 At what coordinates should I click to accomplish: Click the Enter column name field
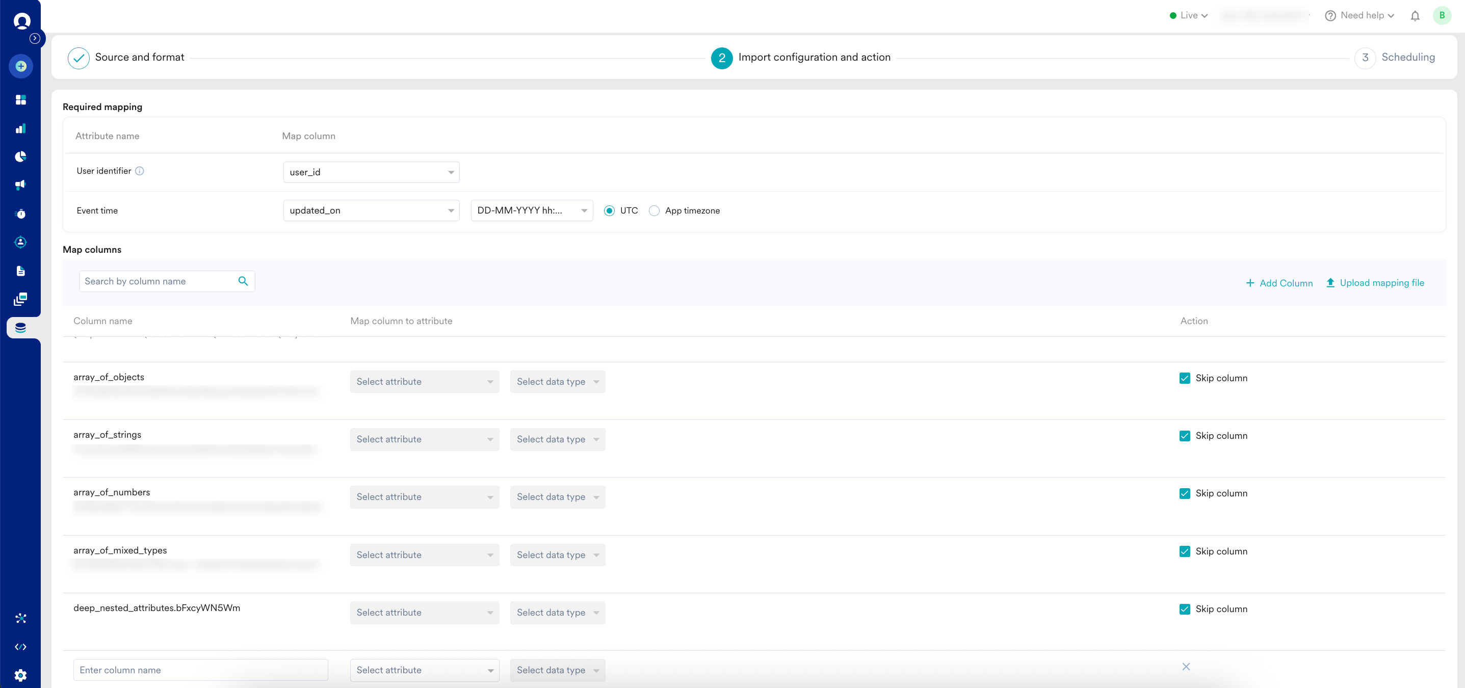[x=200, y=670]
